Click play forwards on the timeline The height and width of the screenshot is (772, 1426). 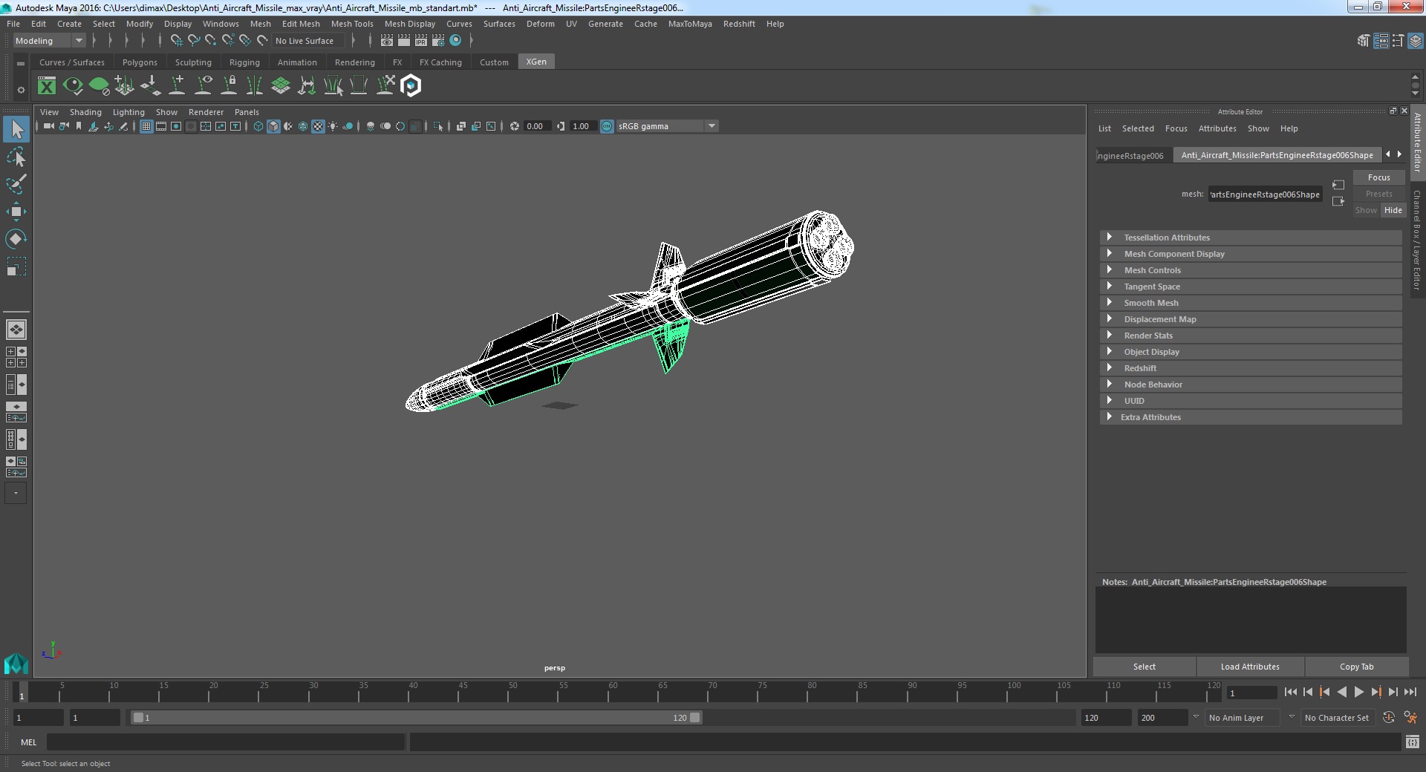tap(1358, 692)
